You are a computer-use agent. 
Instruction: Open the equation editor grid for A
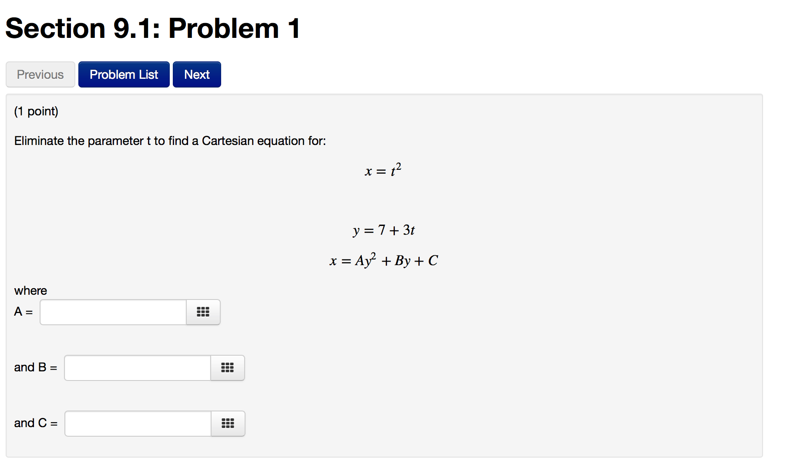tap(203, 312)
